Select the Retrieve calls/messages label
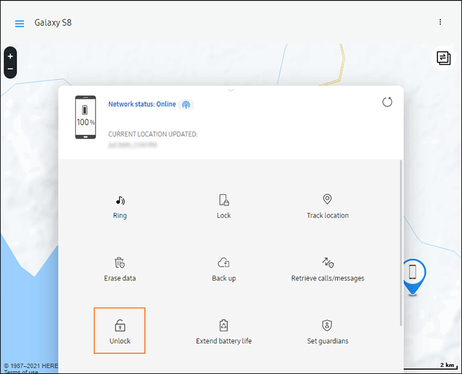The height and width of the screenshot is (374, 462). coord(328,278)
